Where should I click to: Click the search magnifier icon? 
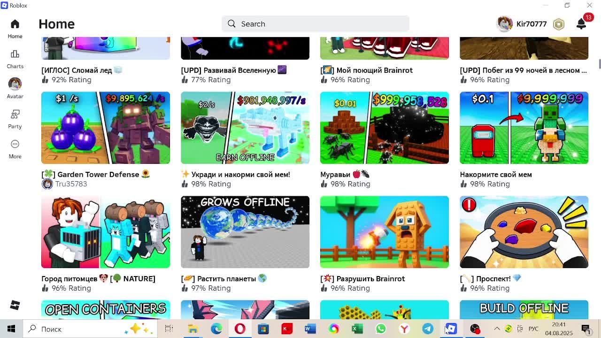coord(231,24)
